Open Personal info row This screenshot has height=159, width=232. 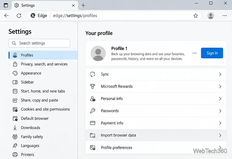point(156,99)
